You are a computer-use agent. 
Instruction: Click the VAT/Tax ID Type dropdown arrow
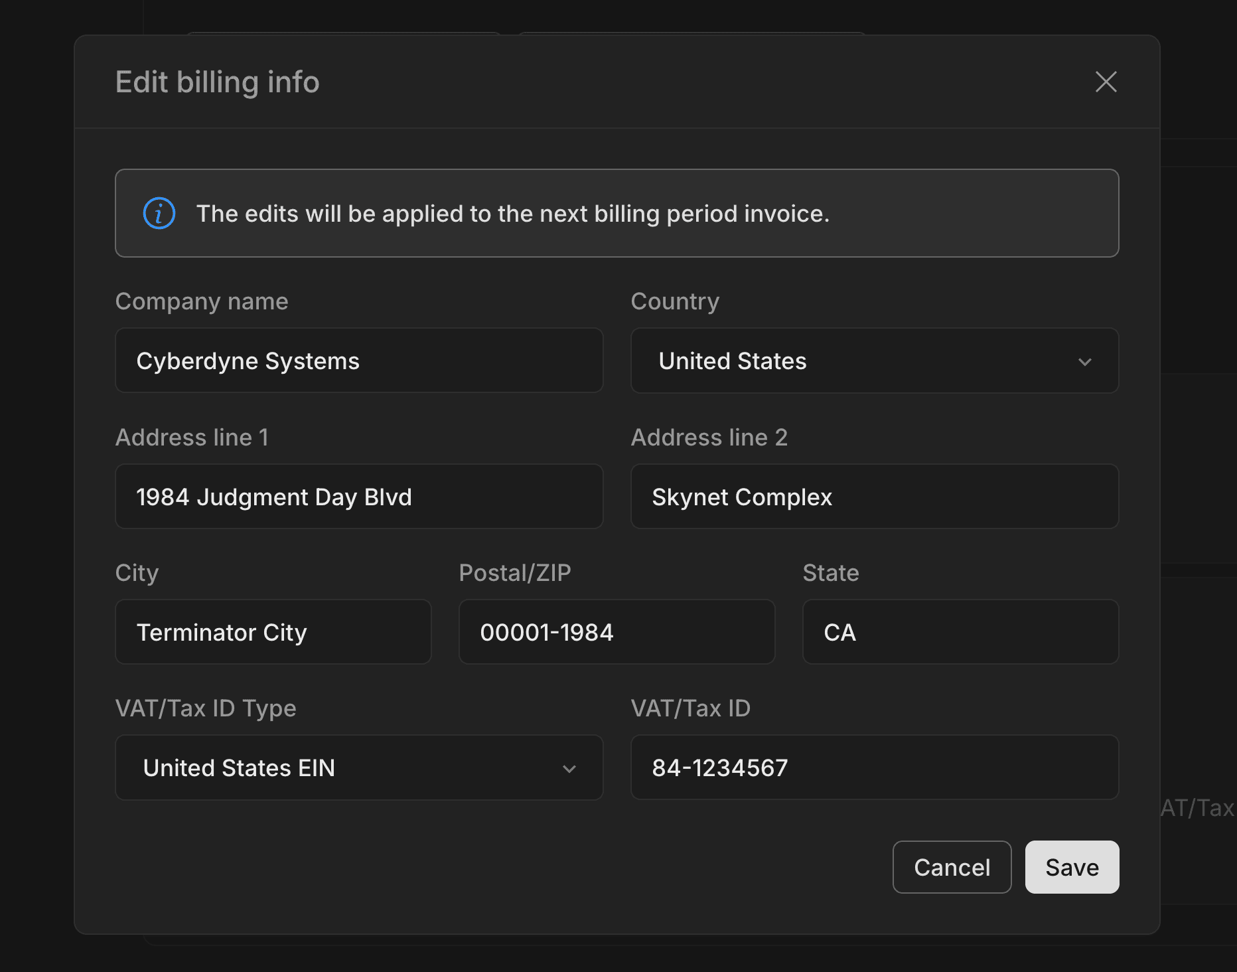click(x=569, y=769)
